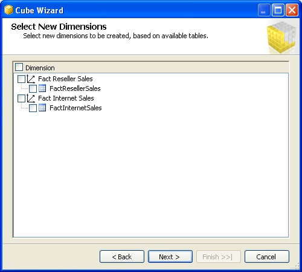Maximize the Cube Wizard window
302x272 pixels.
(278, 10)
